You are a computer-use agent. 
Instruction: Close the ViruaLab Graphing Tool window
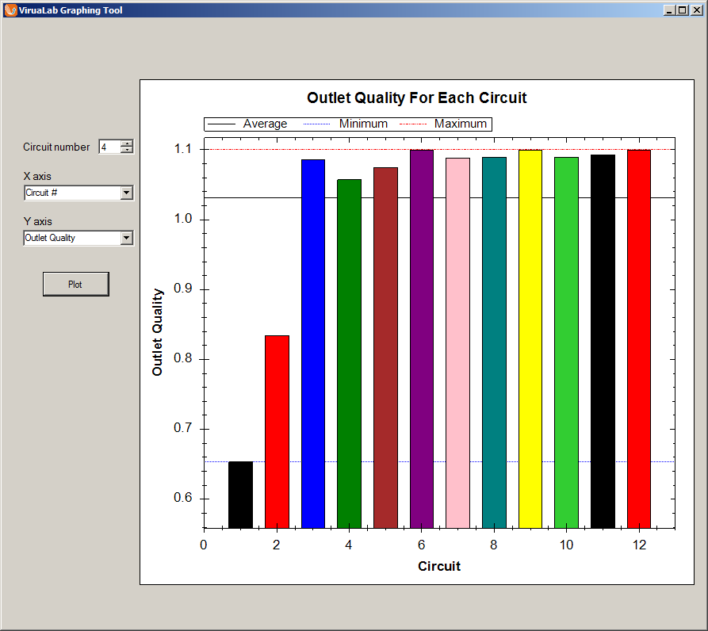click(x=695, y=10)
